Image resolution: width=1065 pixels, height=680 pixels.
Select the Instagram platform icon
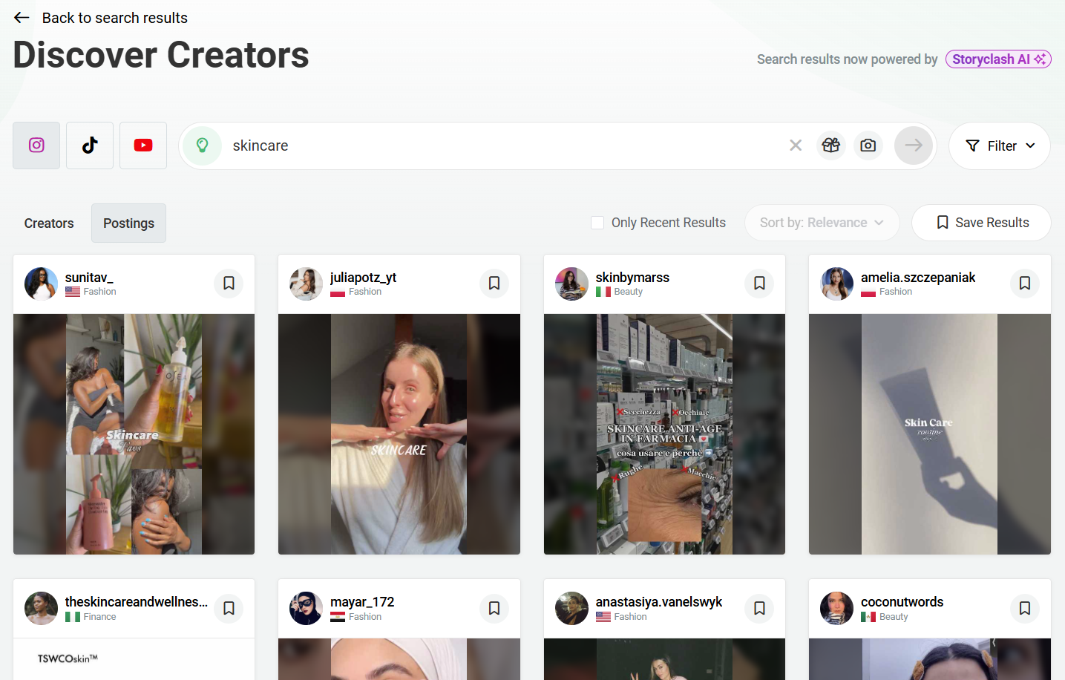36,146
